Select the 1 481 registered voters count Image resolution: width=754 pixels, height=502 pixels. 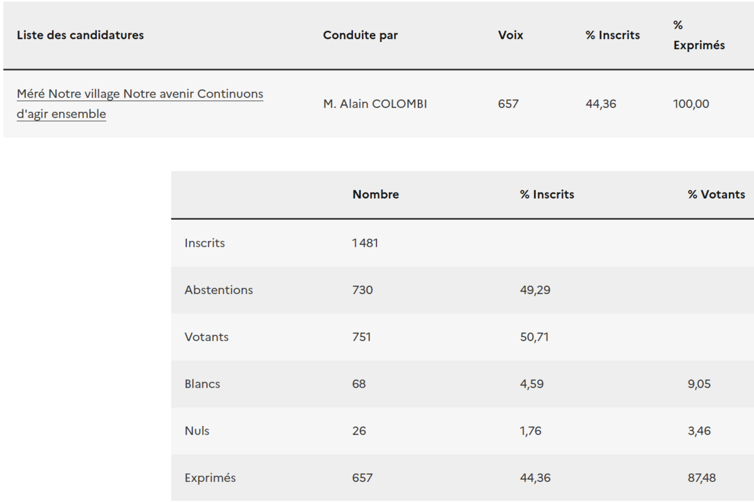pyautogui.click(x=365, y=243)
